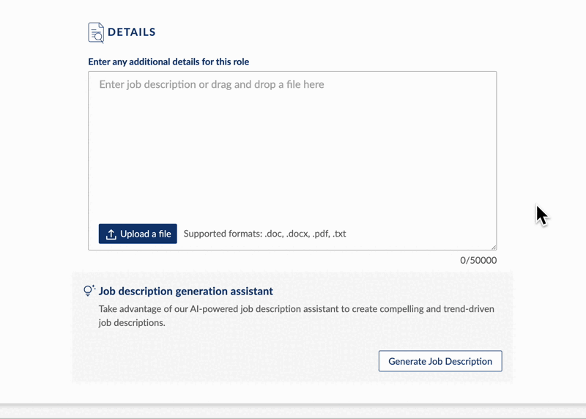Click the 0/50000 character counter
The image size is (586, 419).
click(478, 260)
